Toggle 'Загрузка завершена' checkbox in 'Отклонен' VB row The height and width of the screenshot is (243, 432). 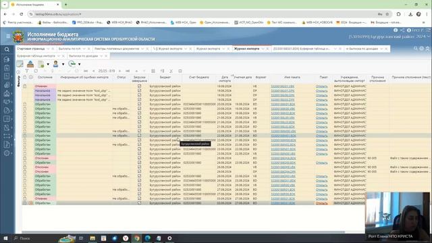tap(140, 167)
